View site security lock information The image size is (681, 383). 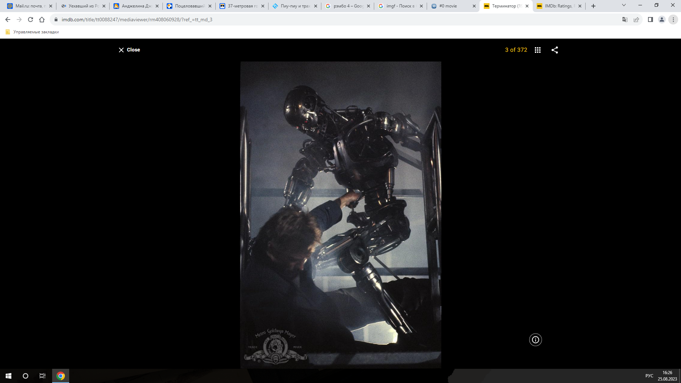[x=56, y=20]
